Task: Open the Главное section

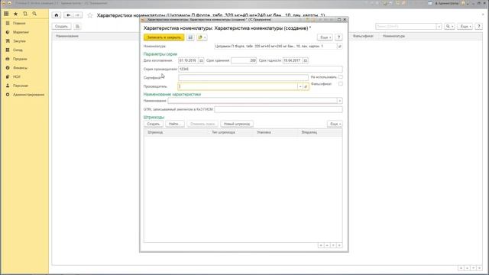Action: 19,24
